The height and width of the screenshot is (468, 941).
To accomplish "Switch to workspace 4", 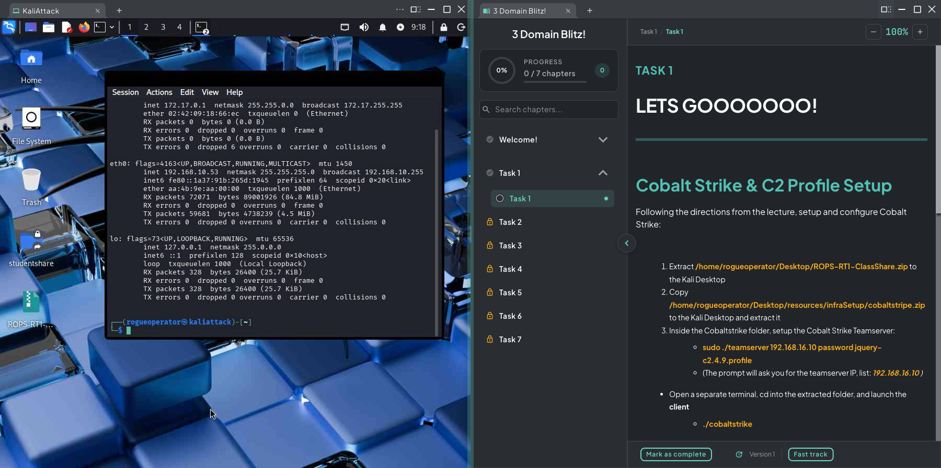I will coord(179,27).
